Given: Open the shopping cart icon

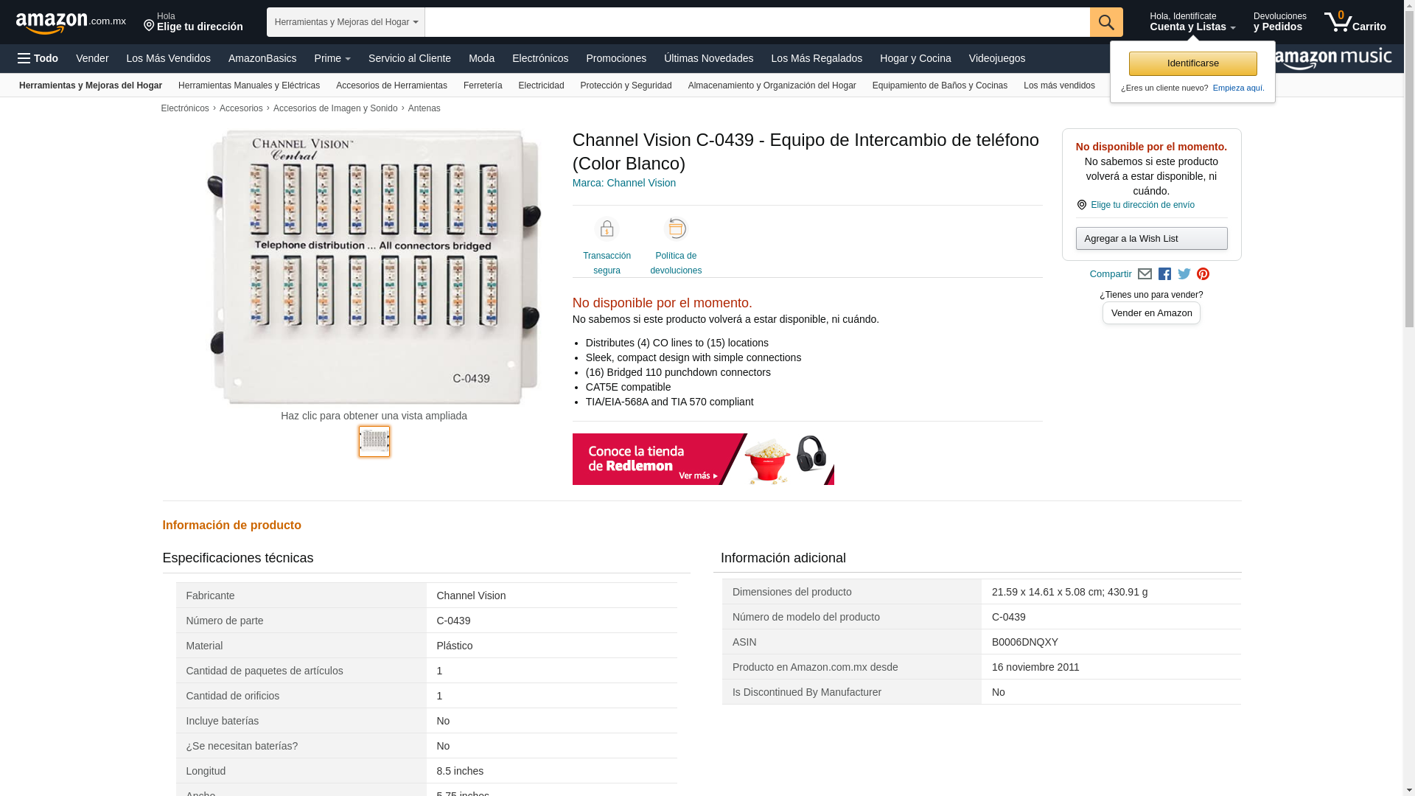Looking at the screenshot, I should point(1355,22).
